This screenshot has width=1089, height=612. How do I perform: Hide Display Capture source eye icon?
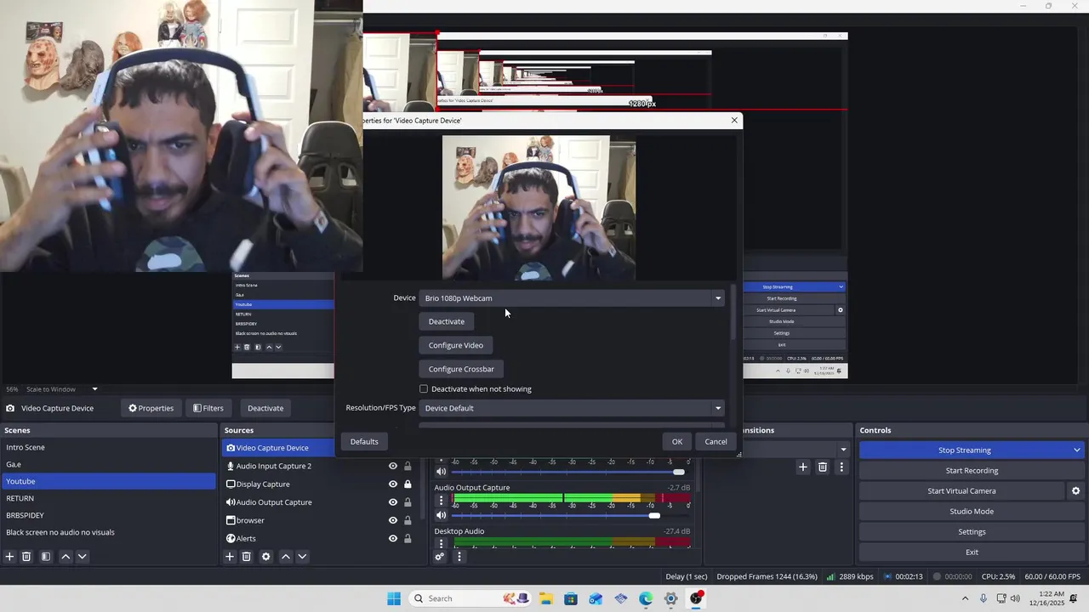point(392,484)
